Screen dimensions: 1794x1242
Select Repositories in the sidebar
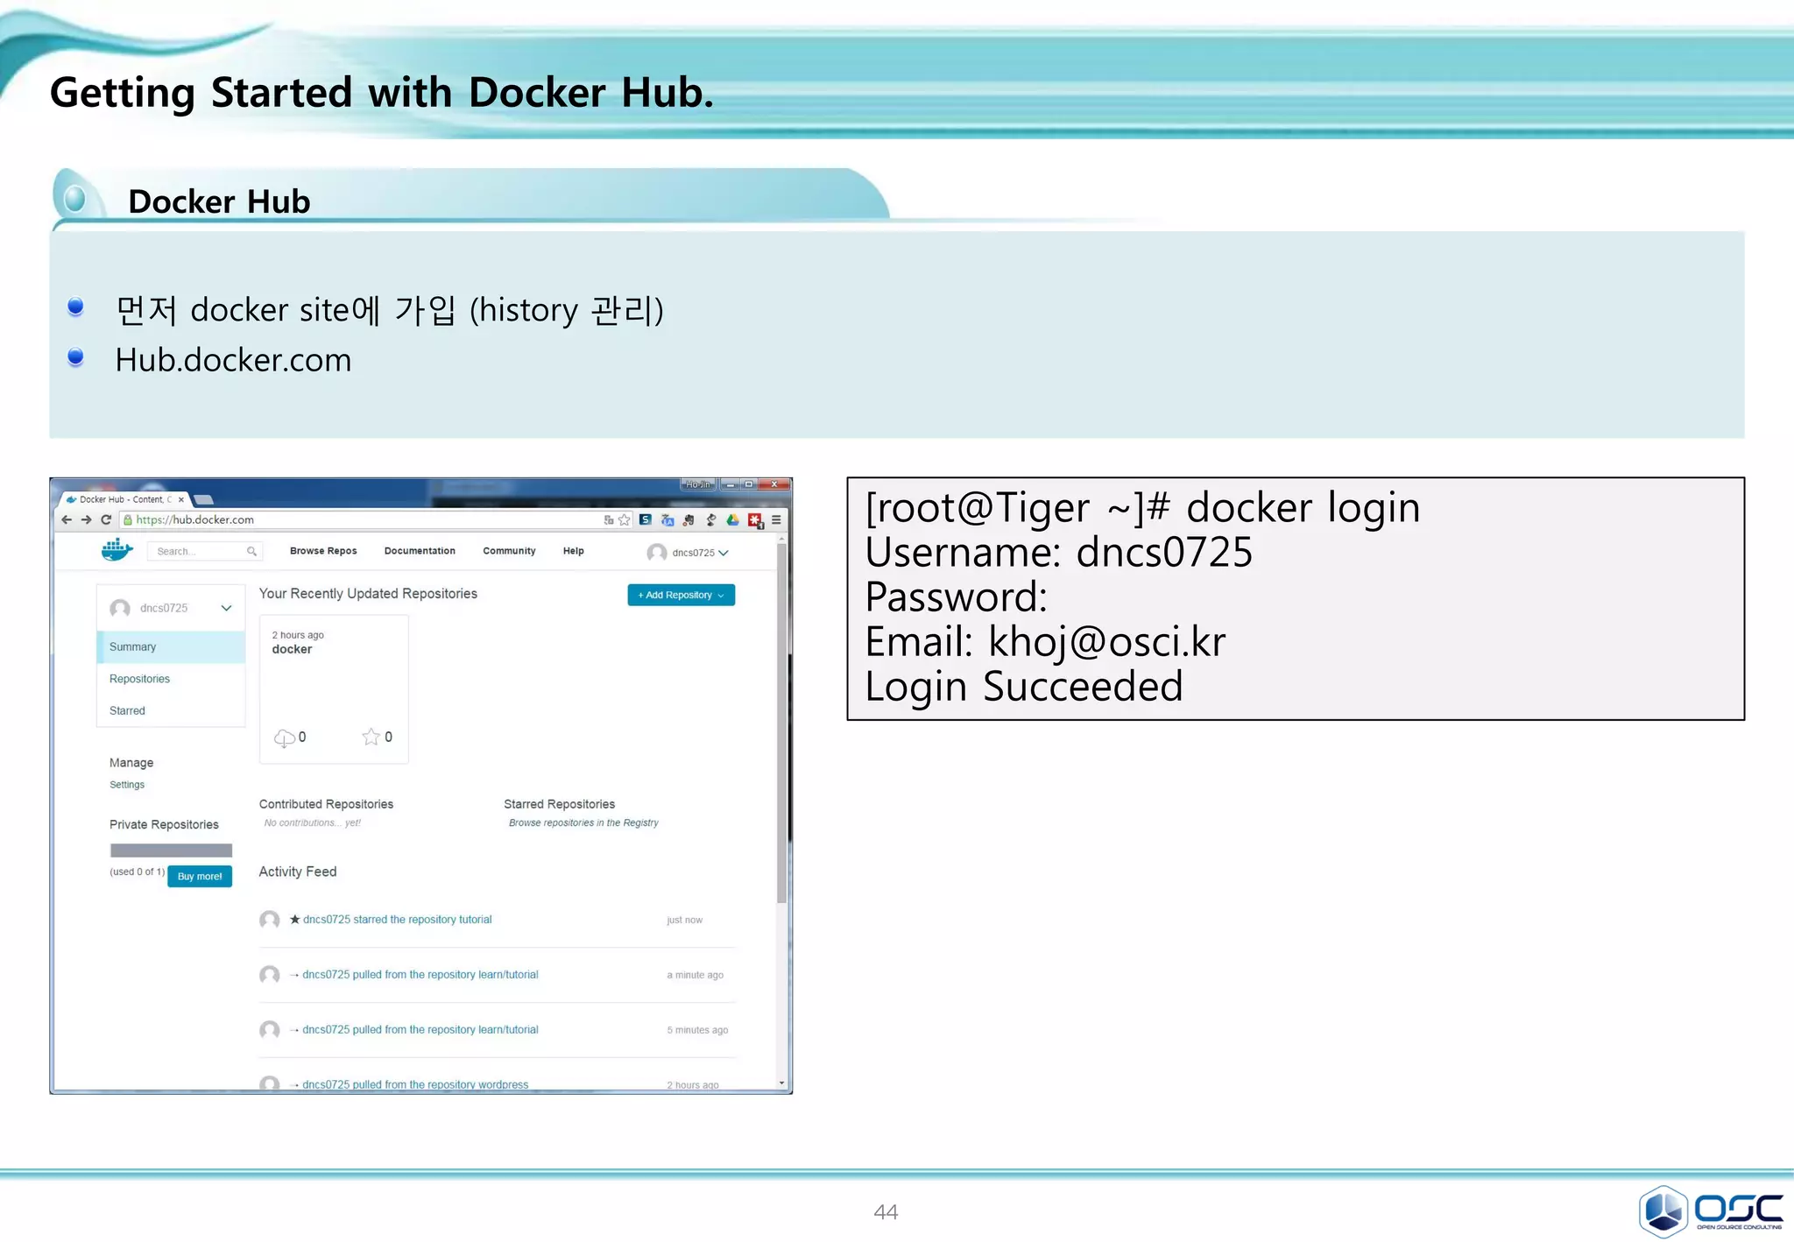tap(139, 679)
